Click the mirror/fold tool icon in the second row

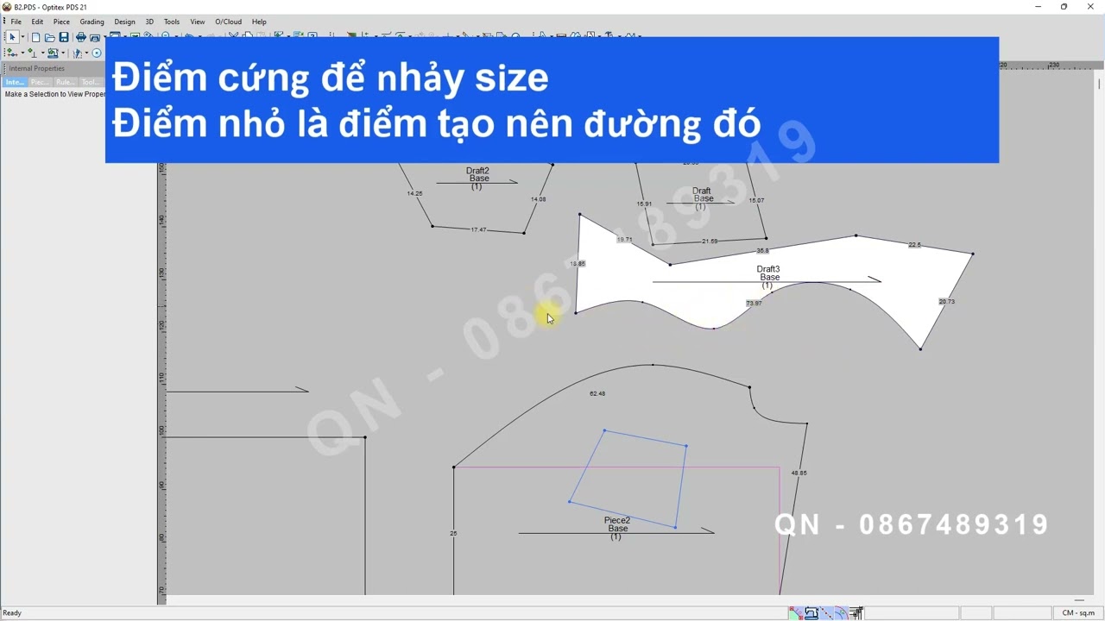78,53
